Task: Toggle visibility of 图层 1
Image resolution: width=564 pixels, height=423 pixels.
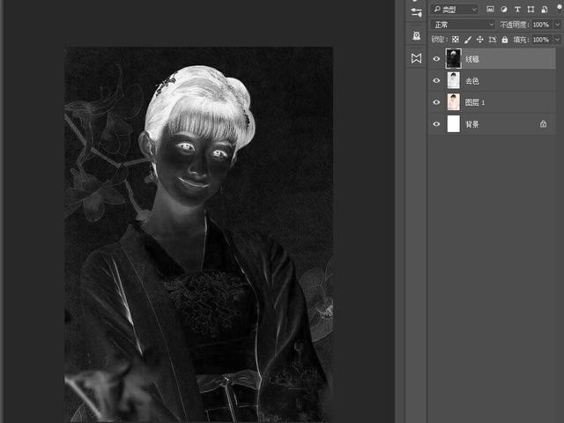Action: (x=436, y=102)
